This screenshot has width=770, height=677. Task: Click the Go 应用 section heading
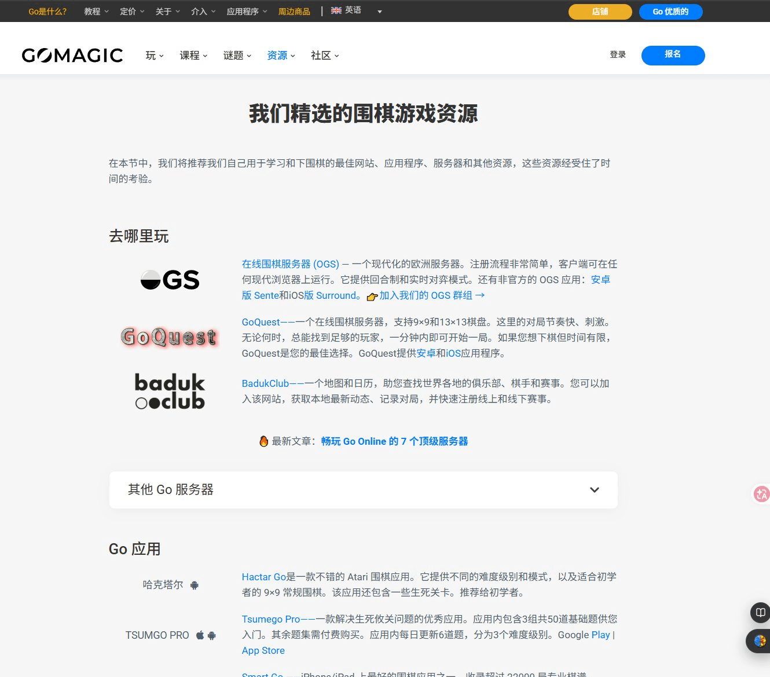click(x=135, y=549)
